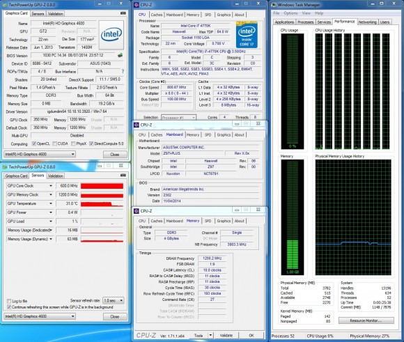The height and width of the screenshot is (342, 404).
Task: Click the CPU-Z Validate button
Action: [226, 335]
